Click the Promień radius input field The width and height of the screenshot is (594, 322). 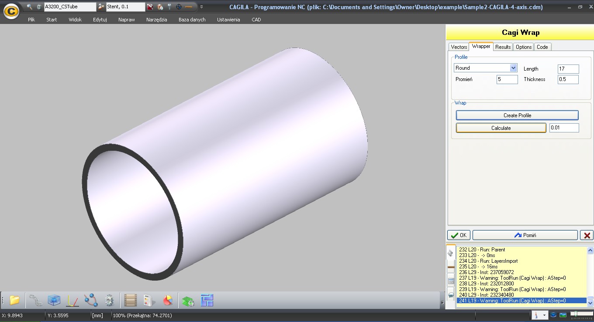pyautogui.click(x=507, y=79)
